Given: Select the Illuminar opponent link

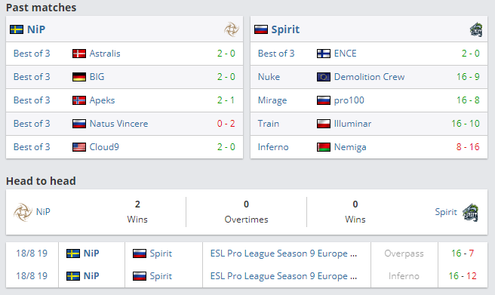Looking at the screenshot, I should [x=352, y=124].
